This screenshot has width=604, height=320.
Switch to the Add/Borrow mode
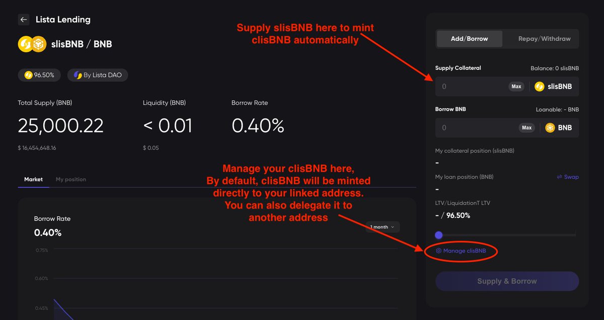[469, 39]
